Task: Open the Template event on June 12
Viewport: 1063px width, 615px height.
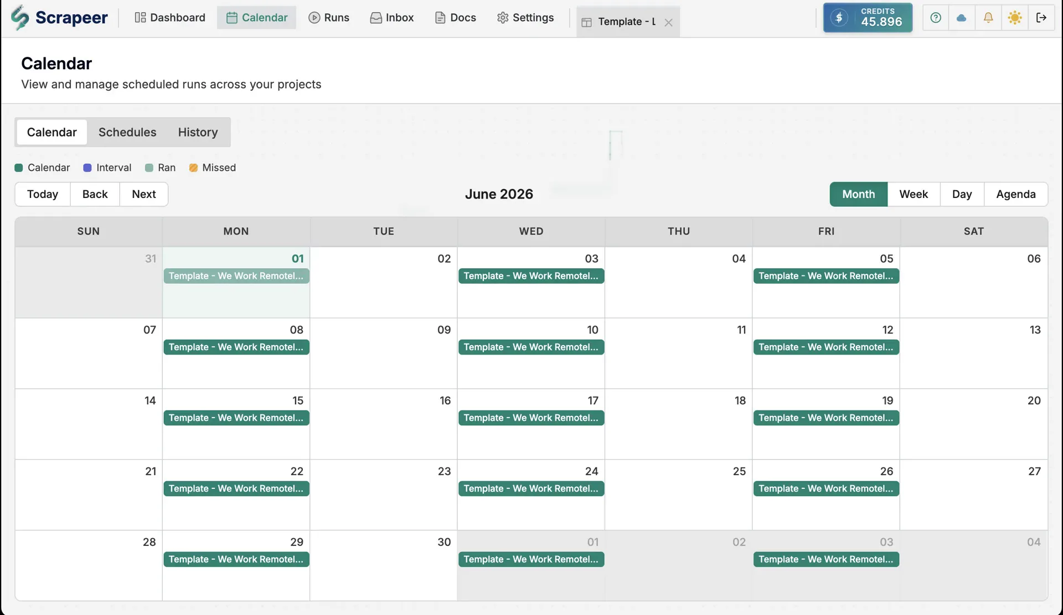Action: click(x=826, y=347)
